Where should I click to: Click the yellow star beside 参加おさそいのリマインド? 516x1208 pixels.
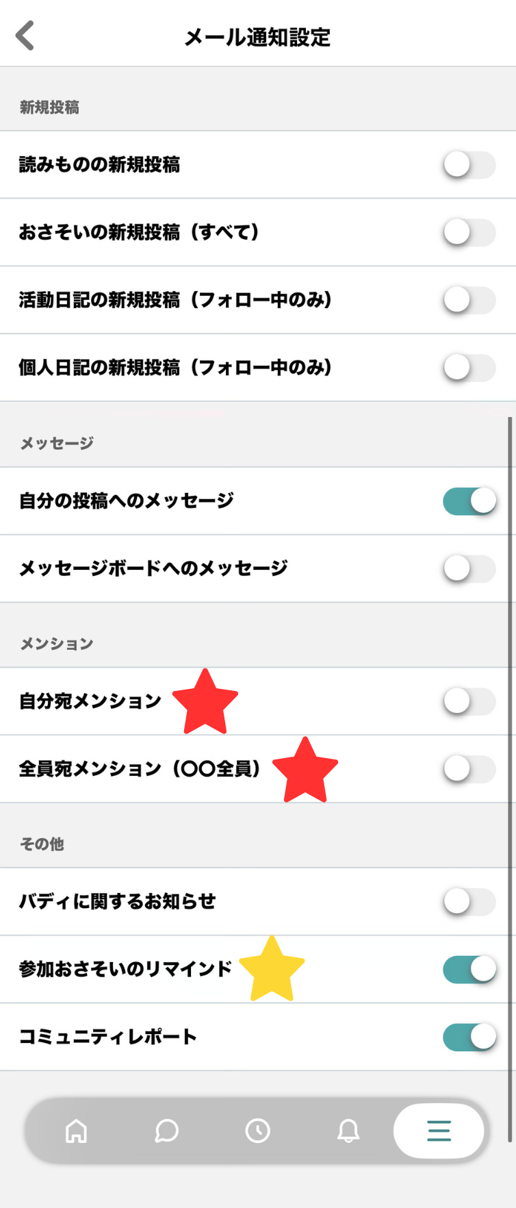272,970
